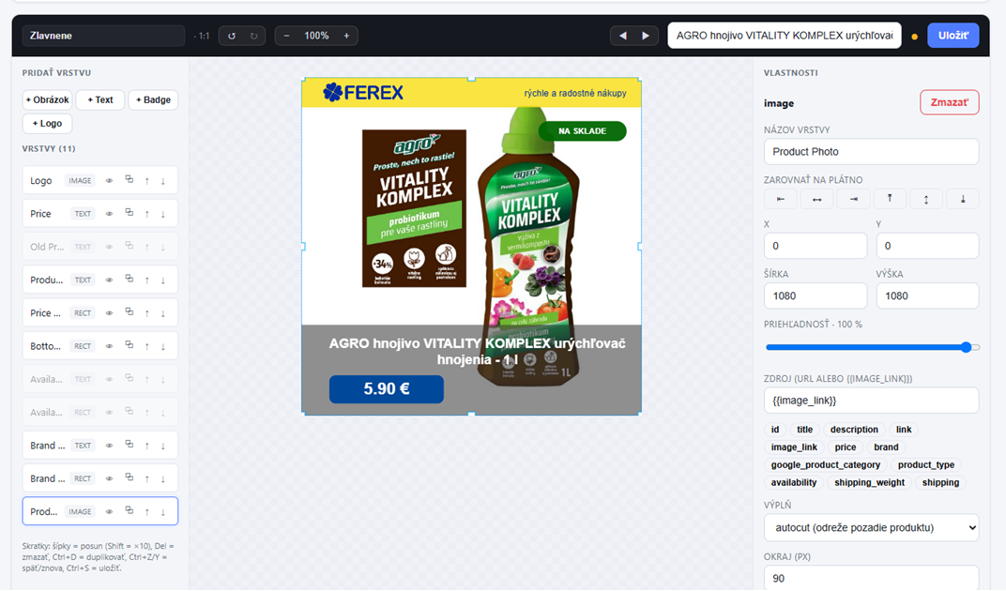Click the Výška height field
1006x591 pixels.
point(927,295)
